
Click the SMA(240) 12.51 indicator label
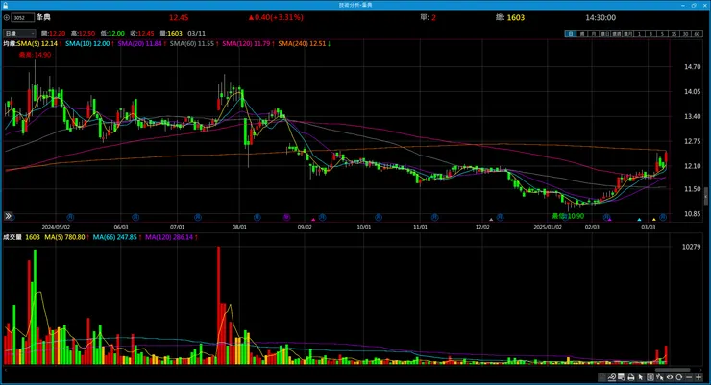(303, 43)
